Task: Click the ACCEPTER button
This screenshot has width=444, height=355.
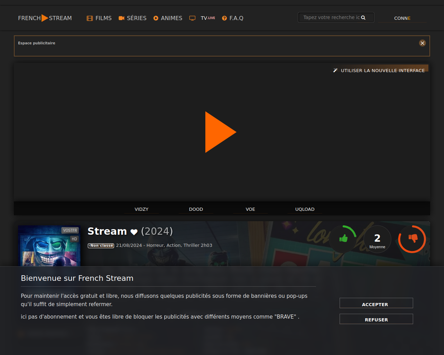Action: [x=376, y=303]
